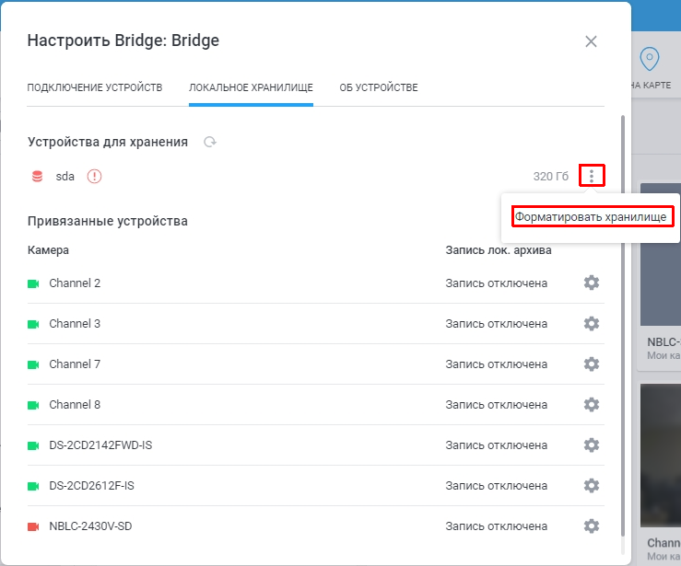The image size is (681, 566).
Task: Open the NBLC camera thumbnail in background page
Action: click(x=661, y=254)
